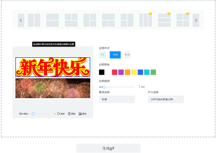Click the 生成gif button
The image size is (217, 153).
pyautogui.click(x=108, y=148)
